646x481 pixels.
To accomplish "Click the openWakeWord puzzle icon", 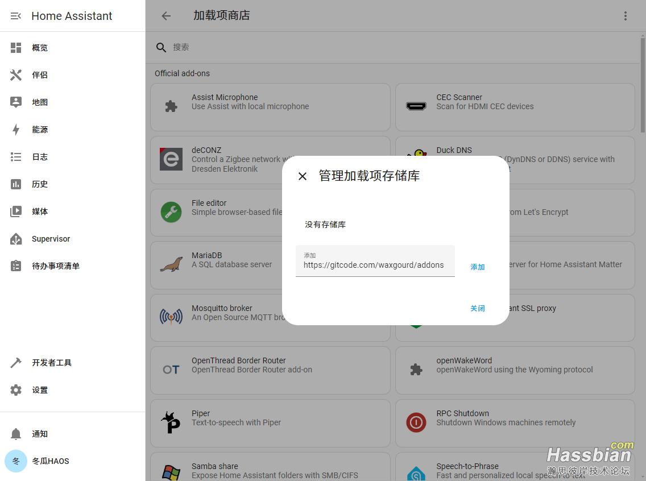I will 416,370.
